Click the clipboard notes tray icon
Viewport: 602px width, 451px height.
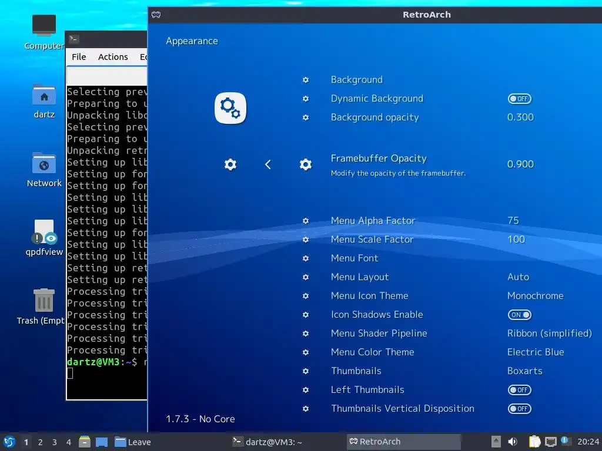[534, 442]
